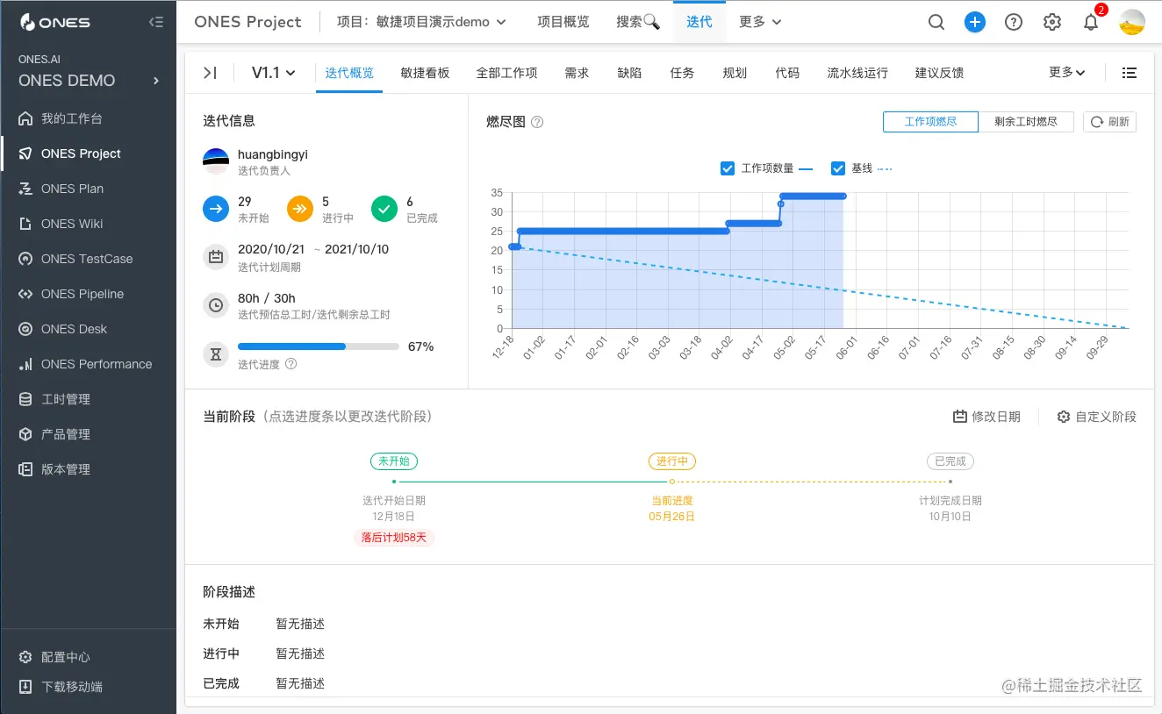Switch to the 敏捷看板 tab
This screenshot has width=1162, height=714.
click(x=425, y=73)
